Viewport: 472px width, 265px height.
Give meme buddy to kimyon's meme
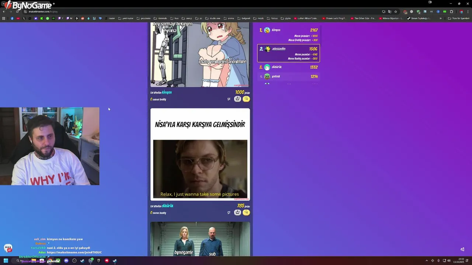click(246, 99)
